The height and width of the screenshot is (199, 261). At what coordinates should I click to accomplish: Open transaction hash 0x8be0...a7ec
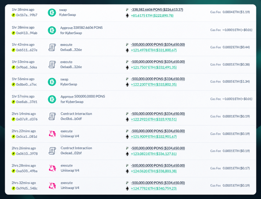click(26, 84)
